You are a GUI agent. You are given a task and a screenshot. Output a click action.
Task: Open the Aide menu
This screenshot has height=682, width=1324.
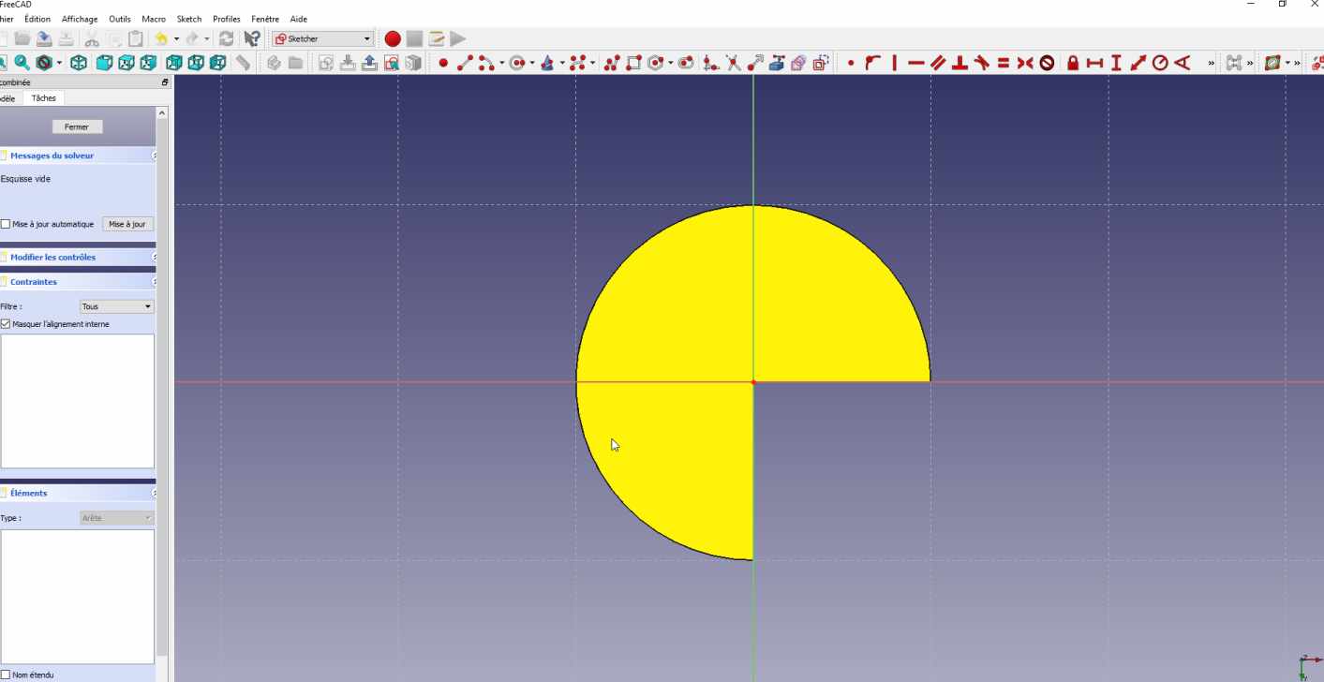tap(299, 19)
